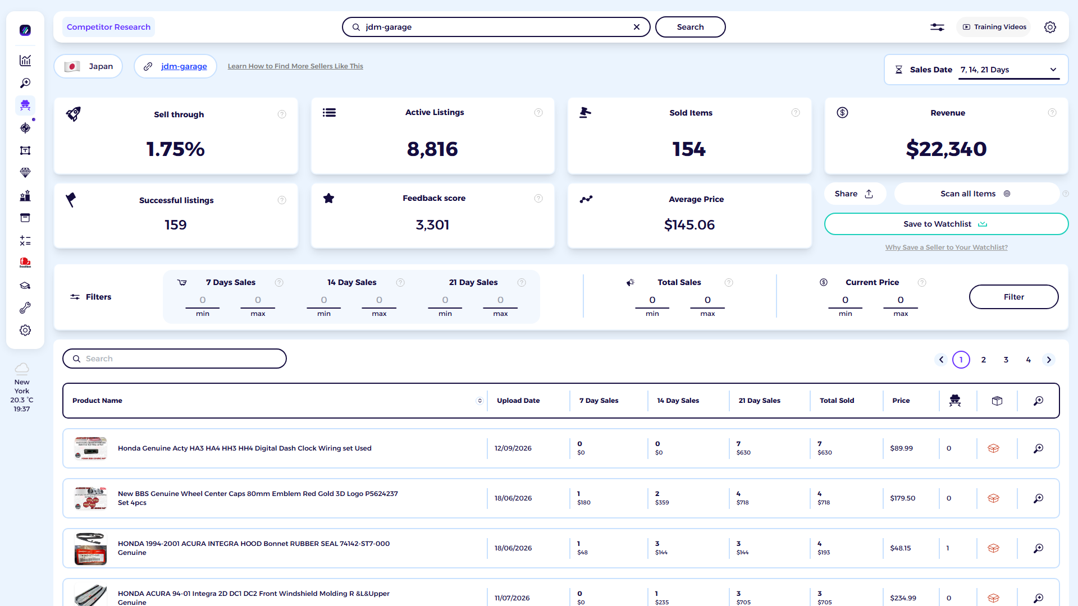Viewport: 1078px width, 606px height.
Task: Click Scan all Items button
Action: point(976,194)
